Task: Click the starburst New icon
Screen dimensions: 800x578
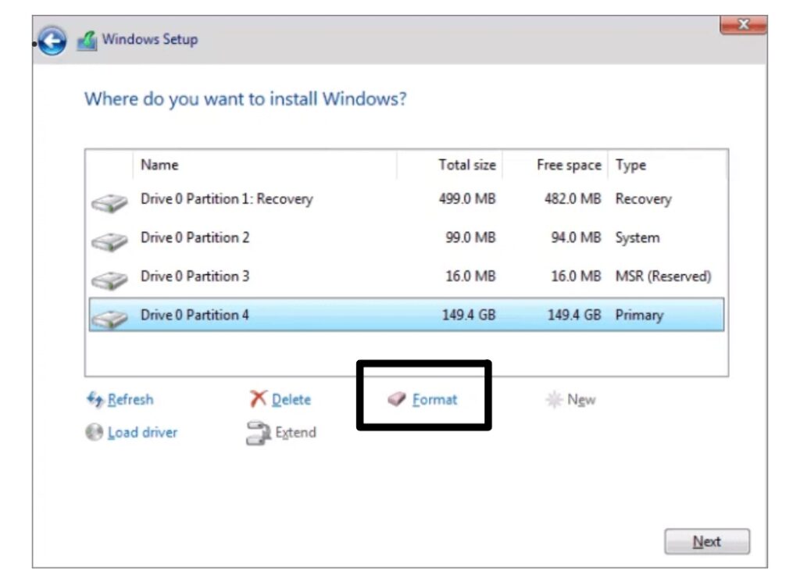Action: pos(554,399)
